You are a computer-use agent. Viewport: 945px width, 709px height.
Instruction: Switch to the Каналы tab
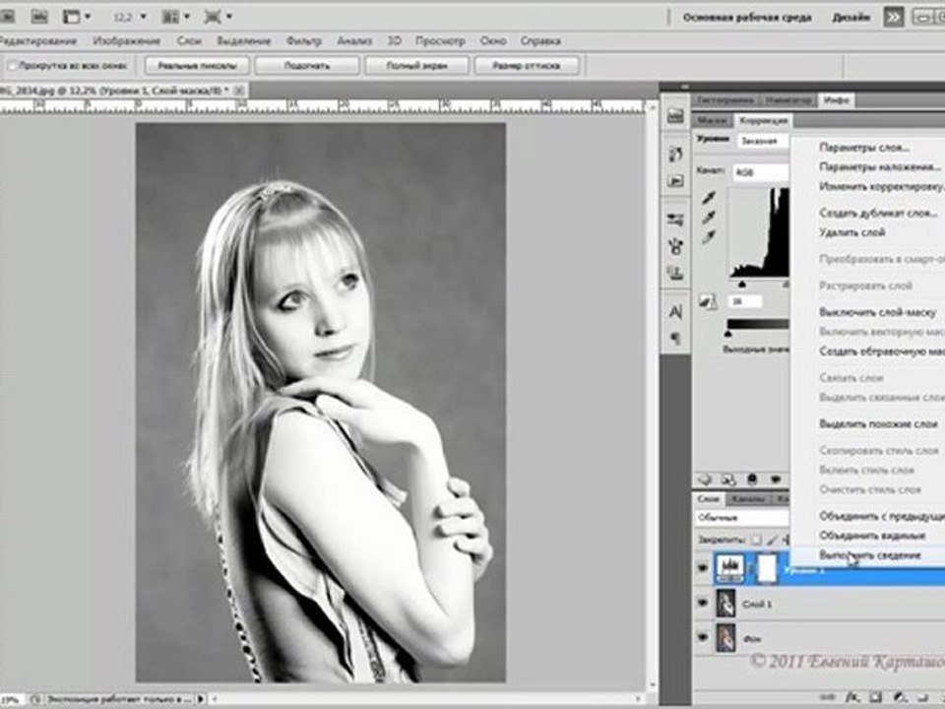[748, 499]
